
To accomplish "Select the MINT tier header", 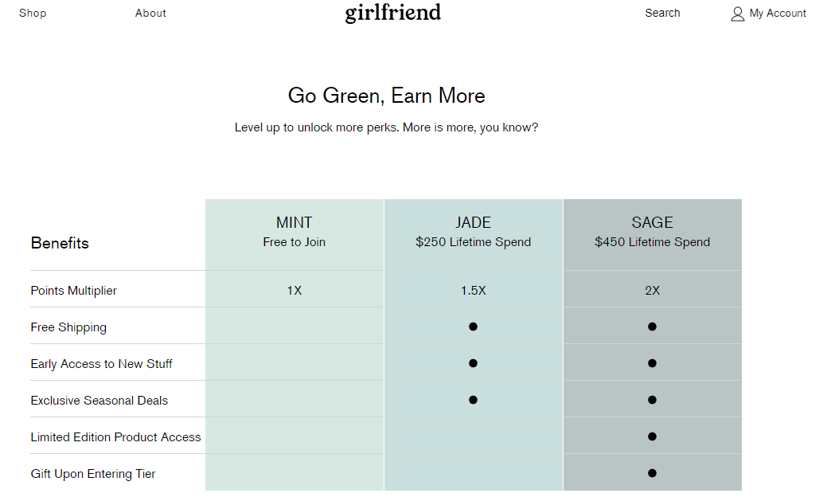I will (294, 232).
